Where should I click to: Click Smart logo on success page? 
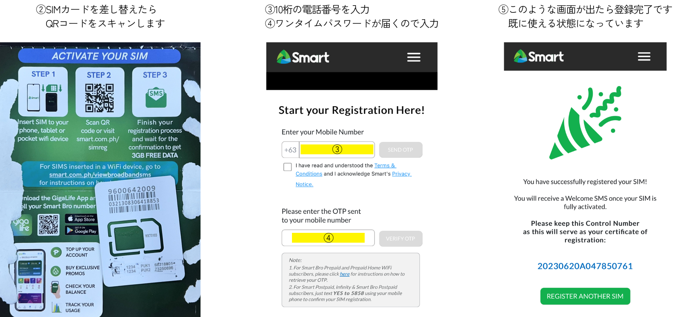coord(539,57)
